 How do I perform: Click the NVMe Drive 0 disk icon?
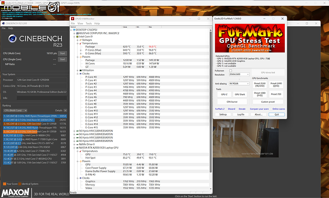click(77, 144)
